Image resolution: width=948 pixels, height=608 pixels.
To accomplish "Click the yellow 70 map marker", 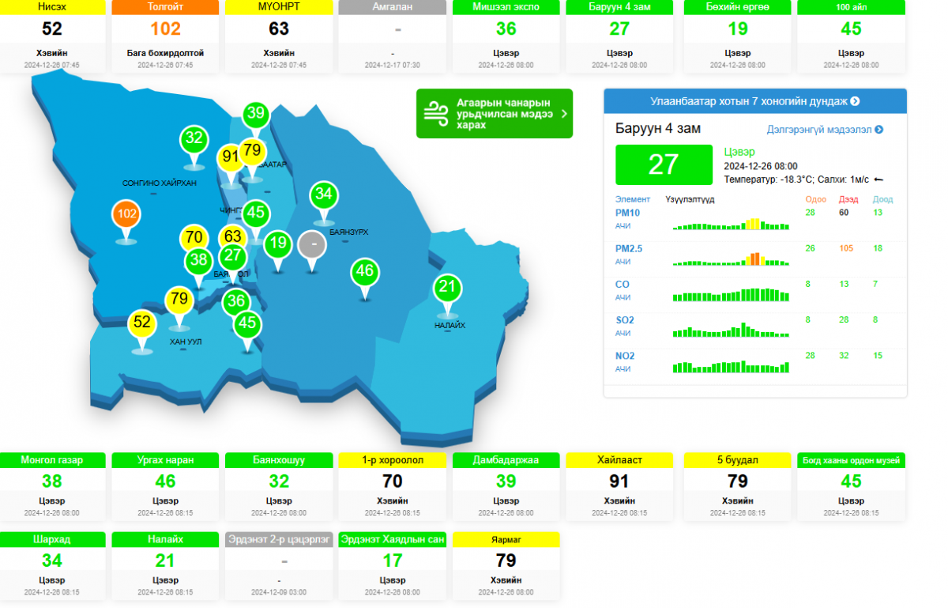I will click(x=194, y=237).
